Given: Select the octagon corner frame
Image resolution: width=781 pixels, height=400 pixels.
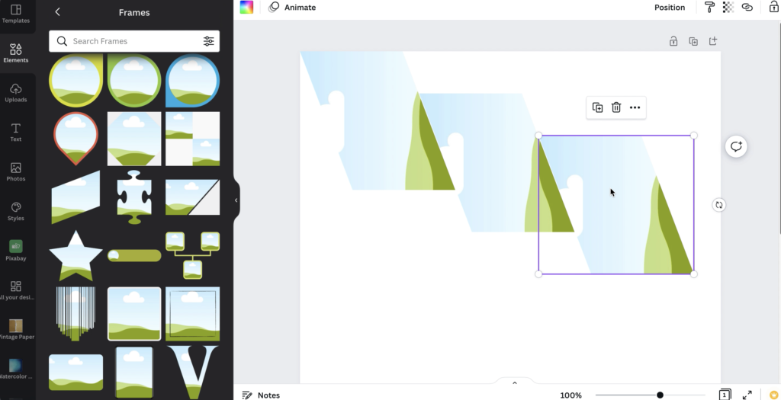Looking at the screenshot, I should pos(134,139).
